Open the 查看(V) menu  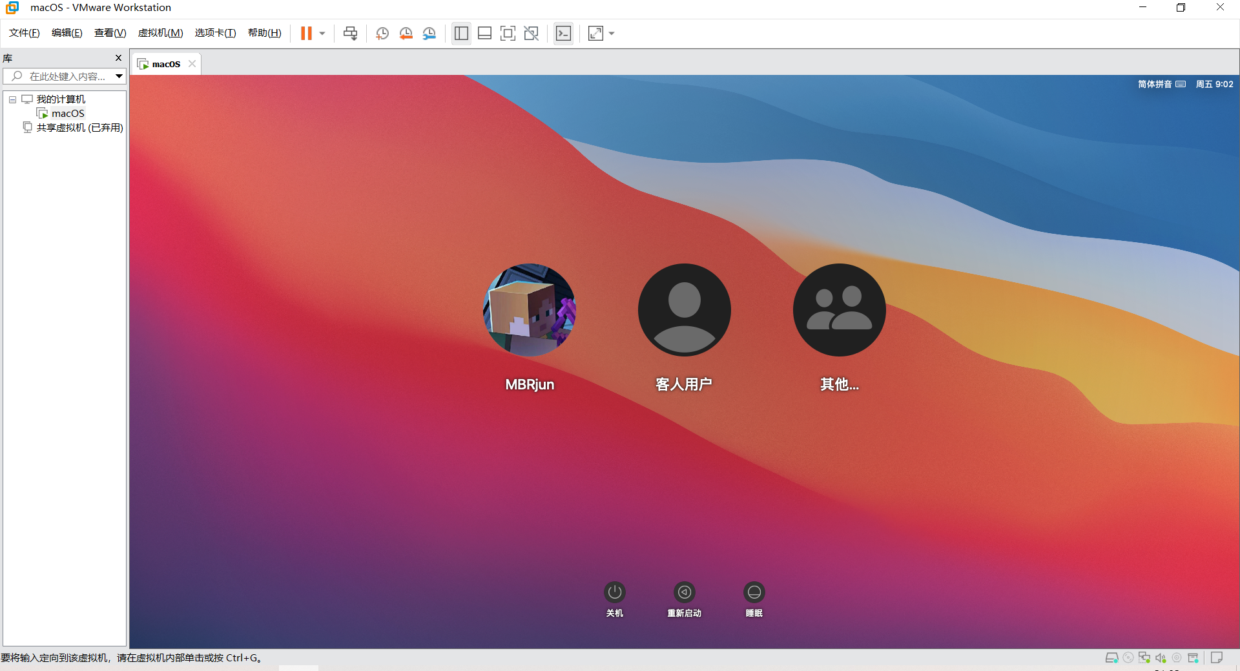click(110, 33)
